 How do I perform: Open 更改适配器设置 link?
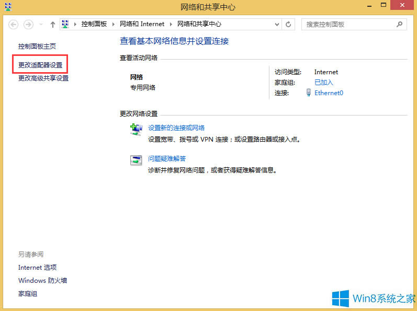(x=40, y=65)
